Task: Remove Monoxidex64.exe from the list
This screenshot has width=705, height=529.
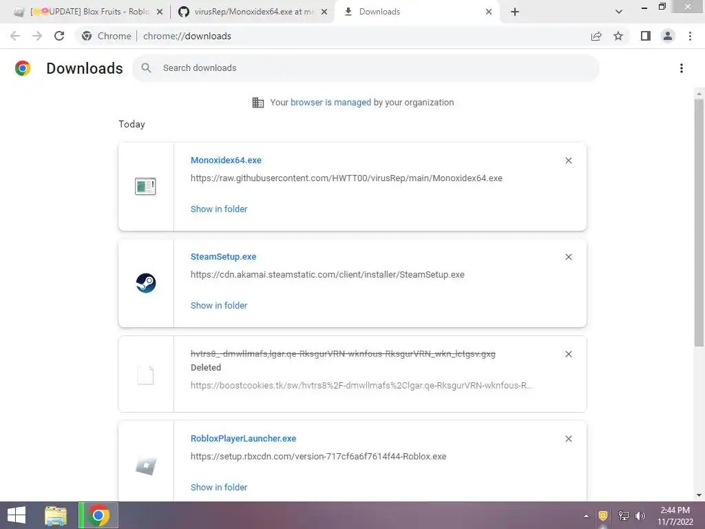Action: pos(569,160)
